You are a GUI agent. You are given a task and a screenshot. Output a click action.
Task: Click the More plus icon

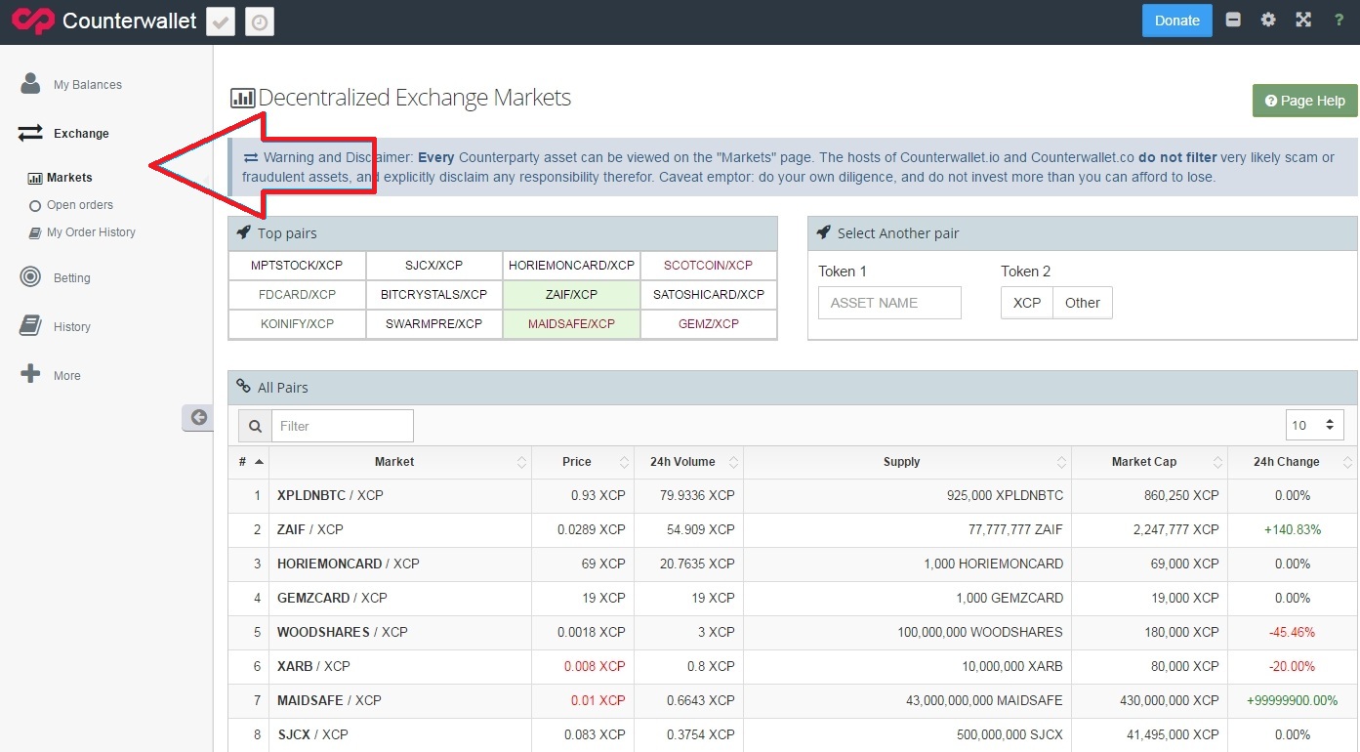tap(30, 374)
